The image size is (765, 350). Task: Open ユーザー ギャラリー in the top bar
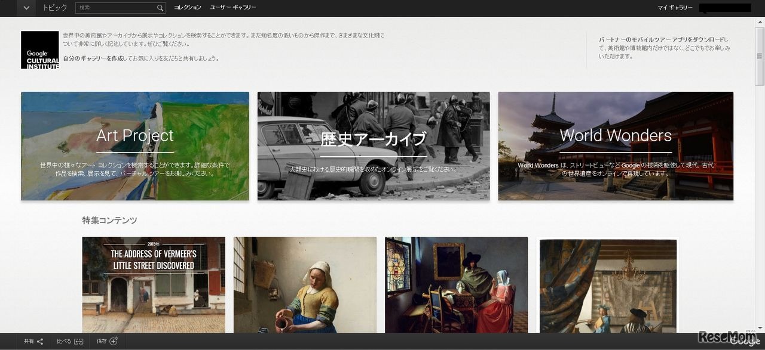(x=233, y=8)
